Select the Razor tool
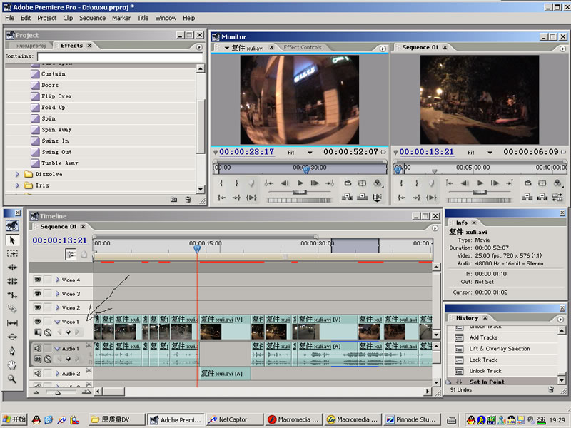The height and width of the screenshot is (428, 571). click(12, 309)
